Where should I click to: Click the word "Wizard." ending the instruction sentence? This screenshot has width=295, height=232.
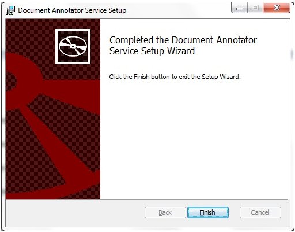tap(230, 77)
